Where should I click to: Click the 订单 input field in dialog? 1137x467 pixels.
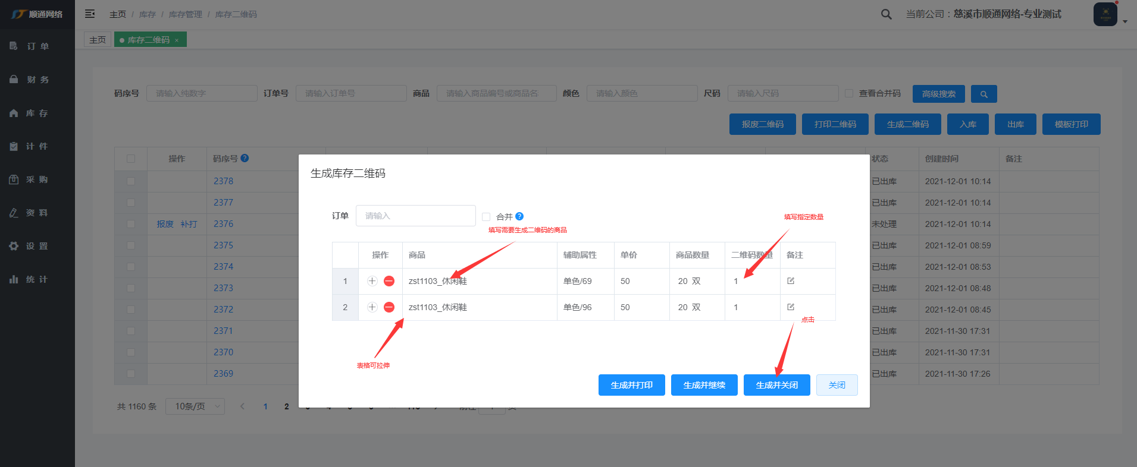point(415,216)
